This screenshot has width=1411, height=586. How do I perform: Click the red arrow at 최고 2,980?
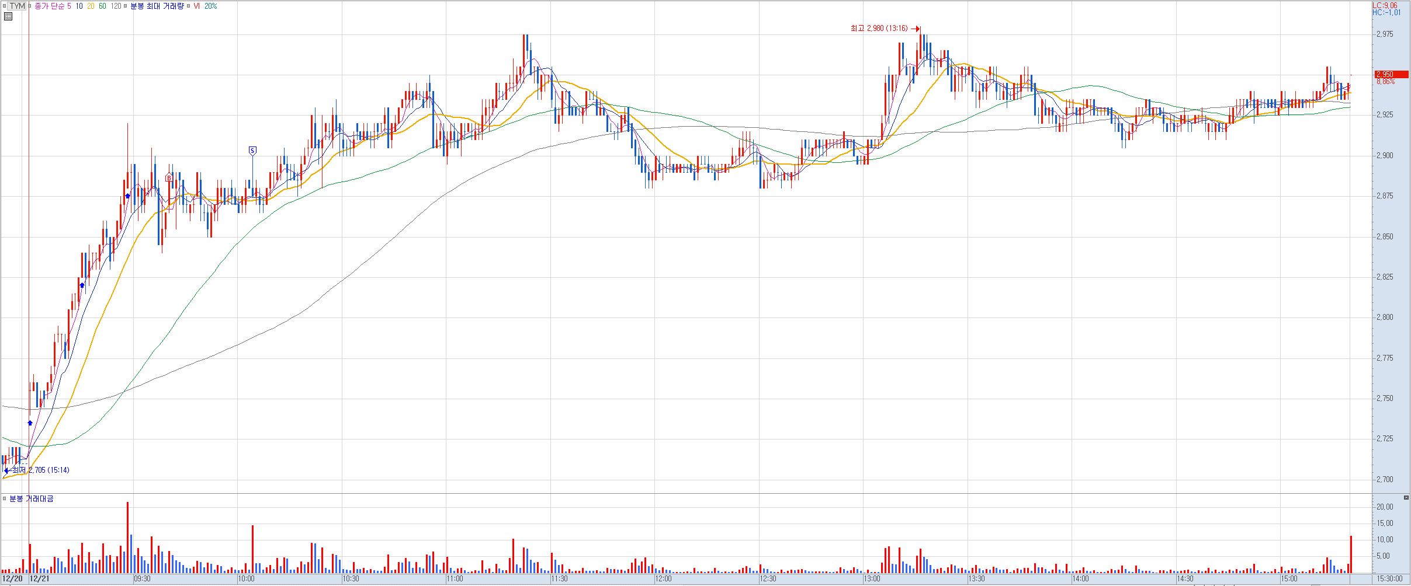click(x=916, y=29)
